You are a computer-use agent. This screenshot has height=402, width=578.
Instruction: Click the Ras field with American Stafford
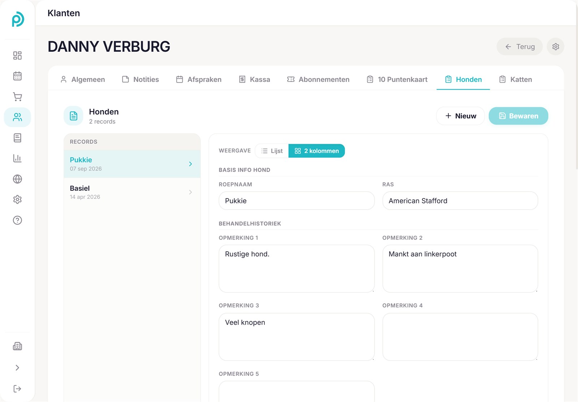[460, 201]
